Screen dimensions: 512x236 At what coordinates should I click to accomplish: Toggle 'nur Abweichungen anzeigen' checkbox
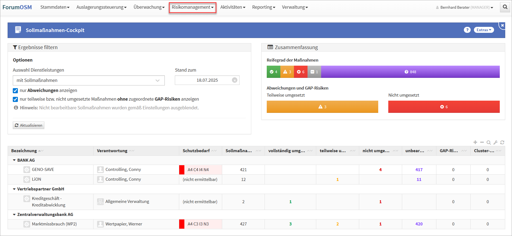[15, 91]
